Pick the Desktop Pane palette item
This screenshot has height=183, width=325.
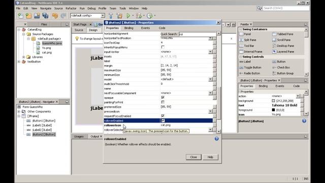[x=283, y=46]
